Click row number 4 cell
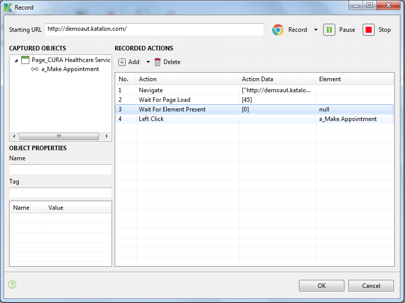This screenshot has width=405, height=303. point(126,119)
